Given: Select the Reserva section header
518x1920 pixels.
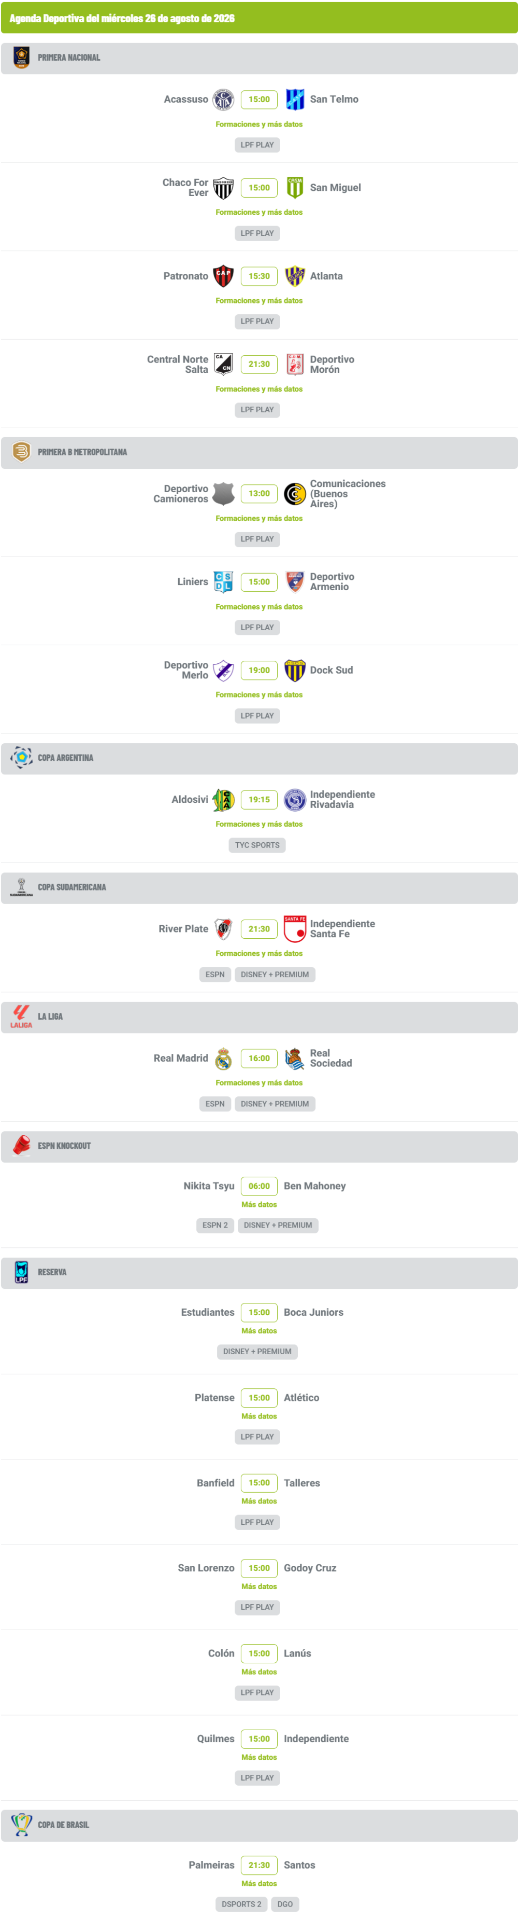Looking at the screenshot, I should 259,1272.
